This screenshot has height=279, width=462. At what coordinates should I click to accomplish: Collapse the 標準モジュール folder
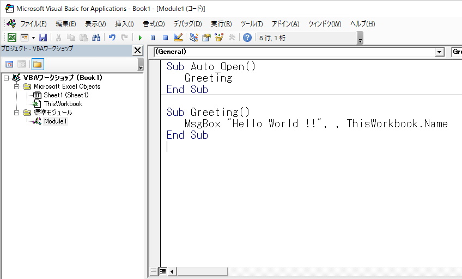[x=17, y=113]
